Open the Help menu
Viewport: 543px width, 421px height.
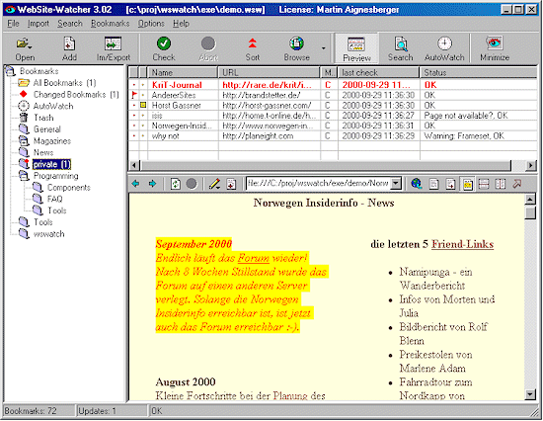(181, 24)
